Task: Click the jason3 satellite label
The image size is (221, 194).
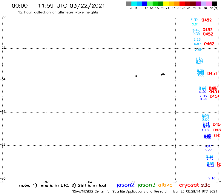Action: 146,185
